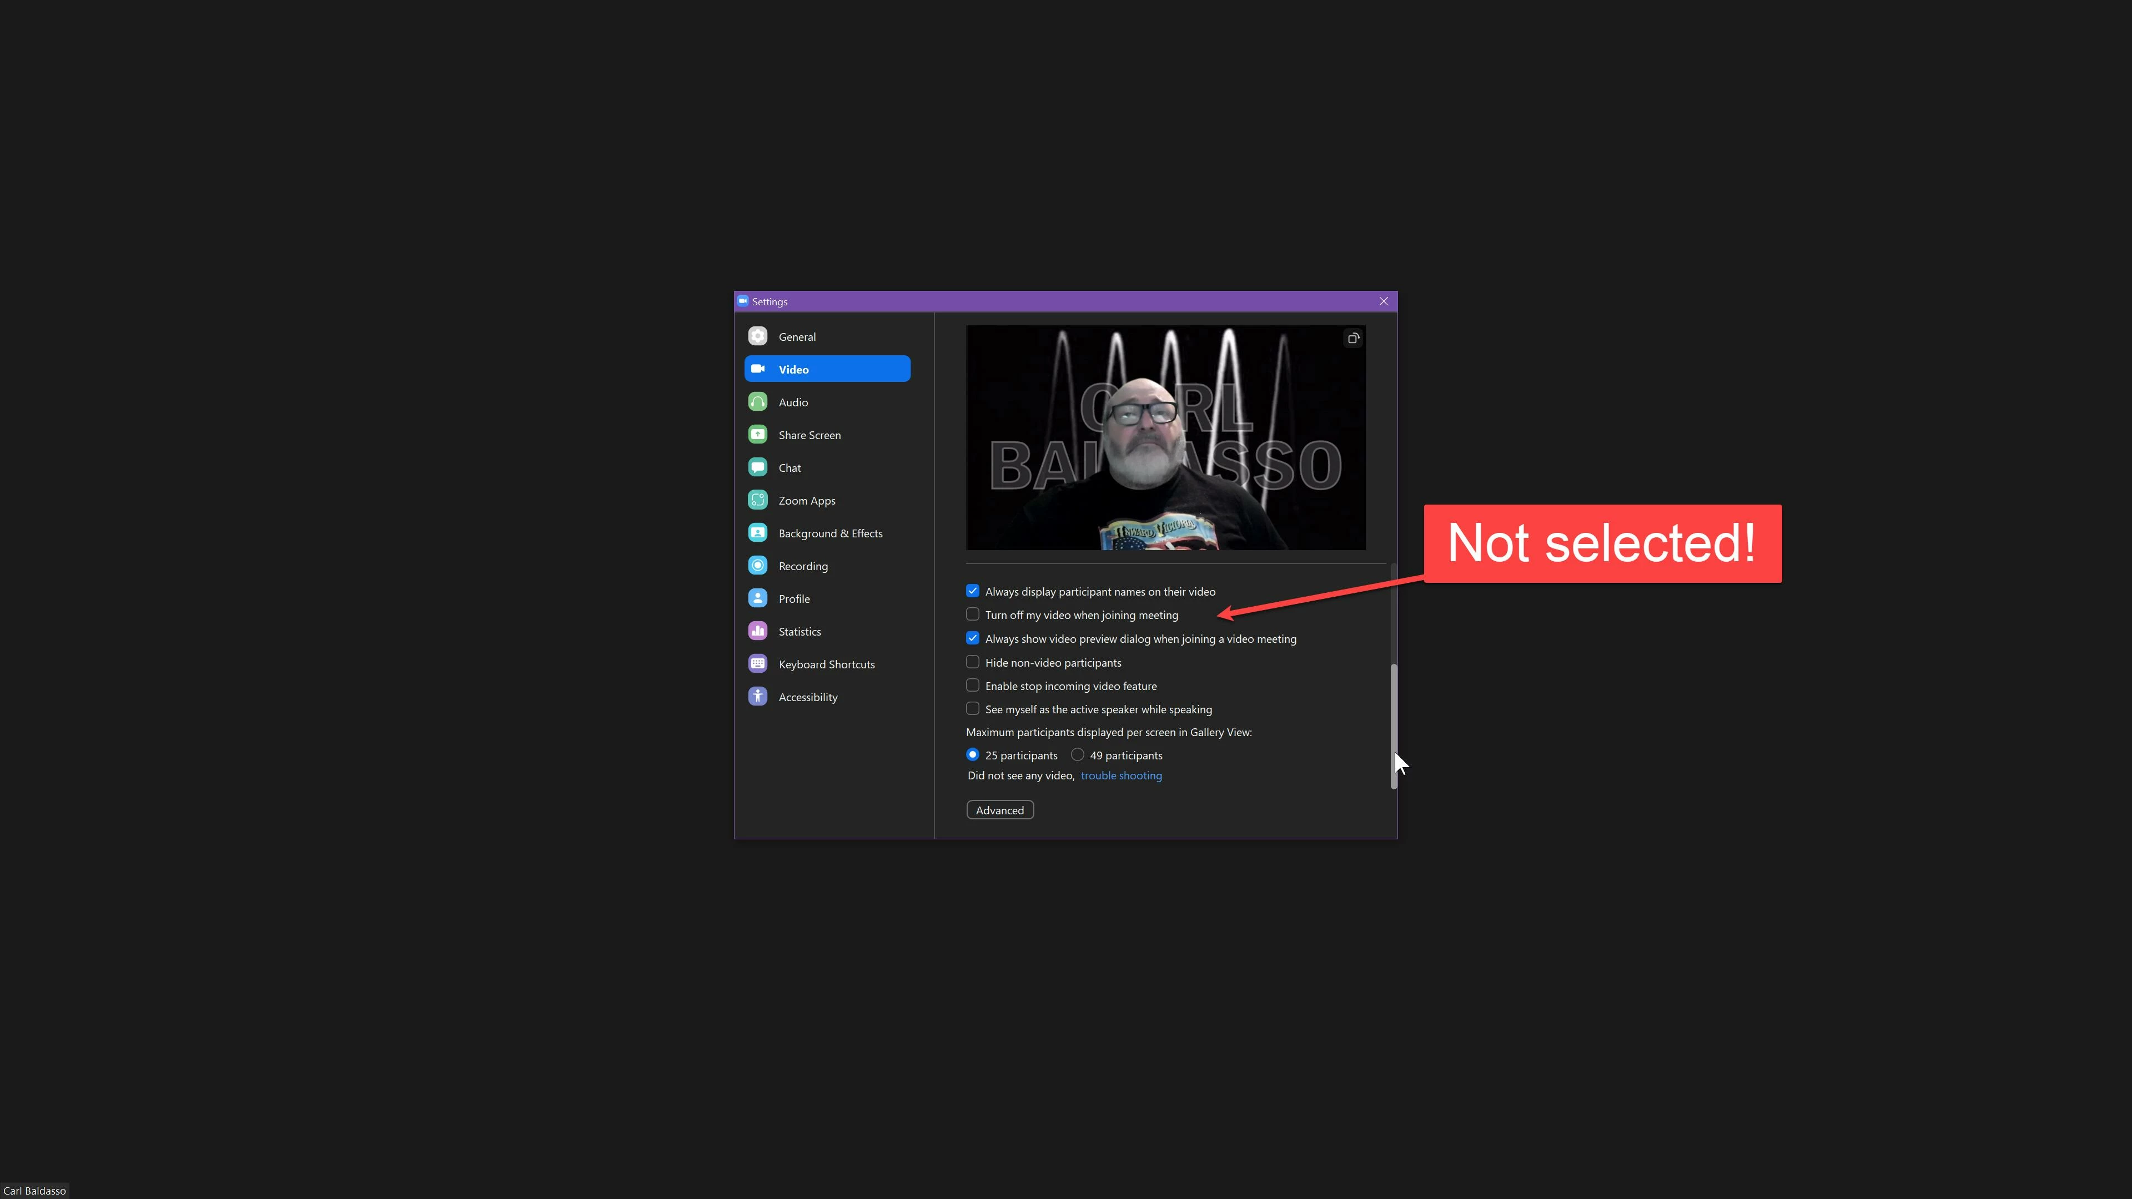Open Audio settings via headphone icon
The width and height of the screenshot is (2132, 1199).
click(757, 402)
